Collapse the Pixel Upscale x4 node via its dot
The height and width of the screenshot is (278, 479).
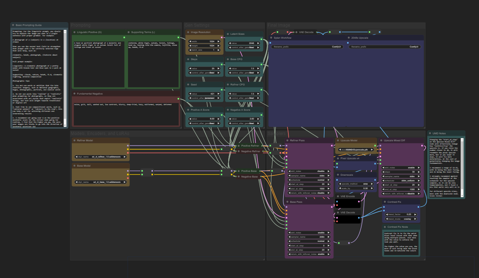pos(338,159)
